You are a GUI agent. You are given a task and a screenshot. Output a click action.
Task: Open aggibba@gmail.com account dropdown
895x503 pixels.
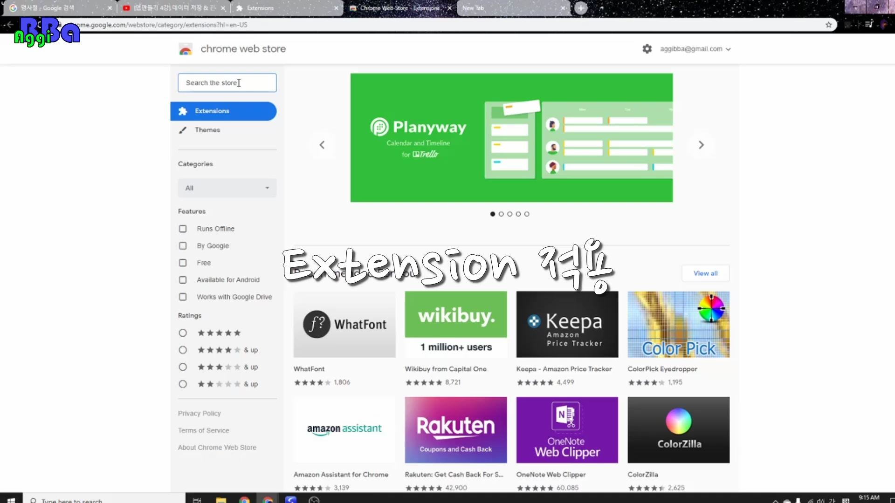695,49
